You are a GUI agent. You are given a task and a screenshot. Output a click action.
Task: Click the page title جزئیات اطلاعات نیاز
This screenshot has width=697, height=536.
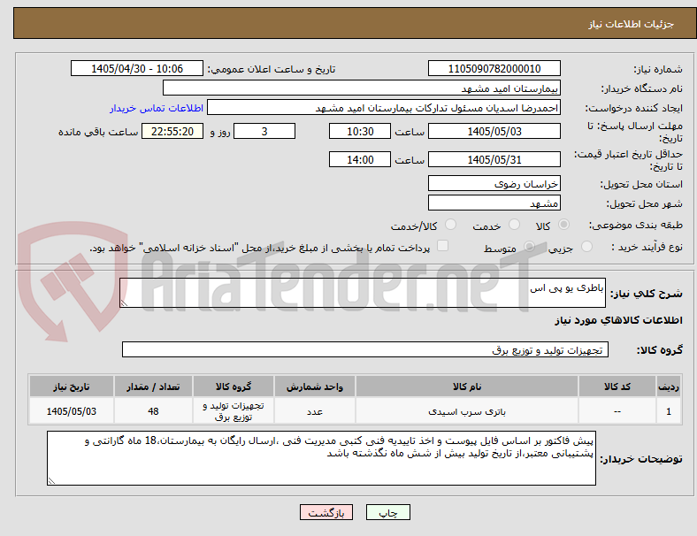(x=631, y=24)
